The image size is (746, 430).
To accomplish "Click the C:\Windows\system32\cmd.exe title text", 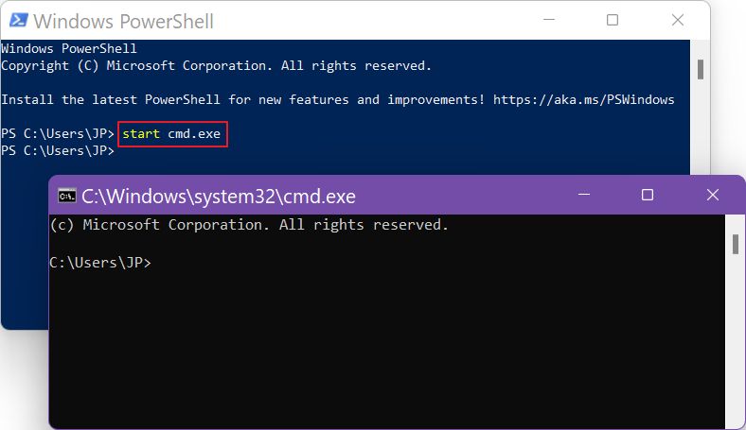I will click(219, 197).
